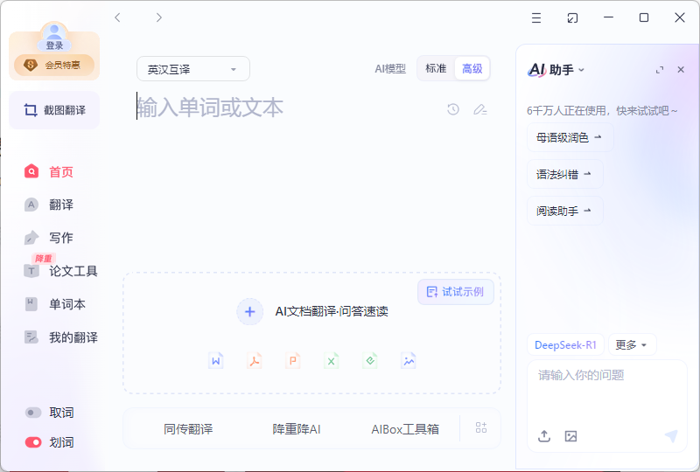Image resolution: width=700 pixels, height=472 pixels.
Task: Select the PowerPoint file type icon
Action: pyautogui.click(x=293, y=360)
